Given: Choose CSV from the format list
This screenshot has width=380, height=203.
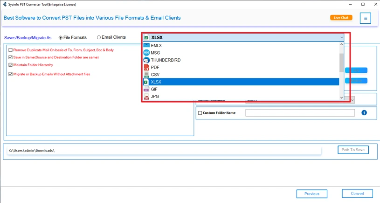Looking at the screenshot, I should click(241, 75).
